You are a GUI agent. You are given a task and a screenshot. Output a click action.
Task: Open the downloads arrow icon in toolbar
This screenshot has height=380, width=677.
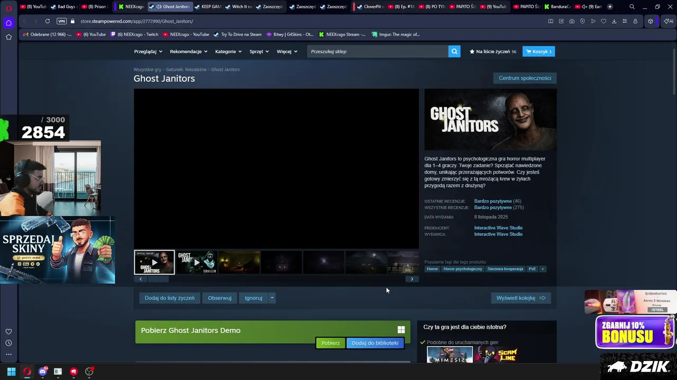tap(614, 21)
